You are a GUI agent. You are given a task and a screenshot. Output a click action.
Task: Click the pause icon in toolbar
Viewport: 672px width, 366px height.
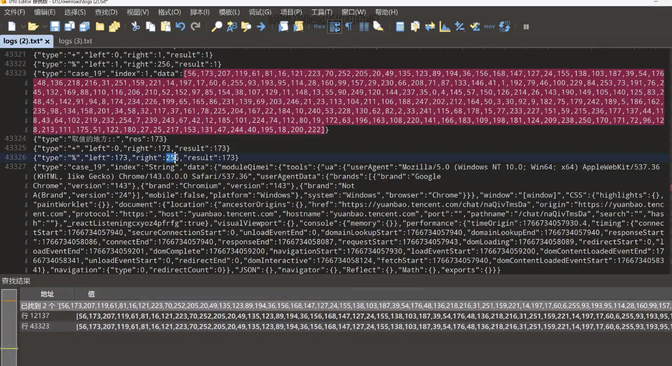click(526, 27)
